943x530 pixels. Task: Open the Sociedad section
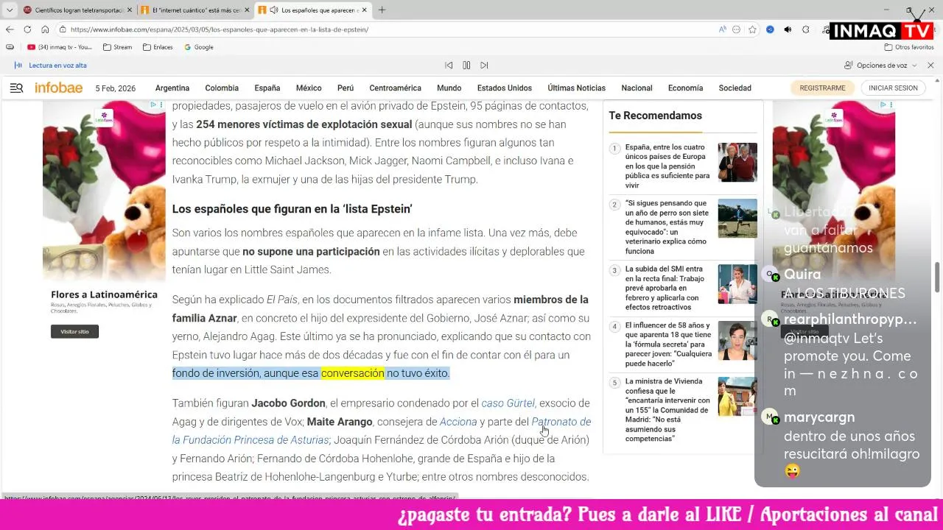point(735,88)
